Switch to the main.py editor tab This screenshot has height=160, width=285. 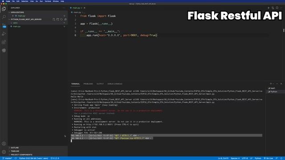coord(76,8)
